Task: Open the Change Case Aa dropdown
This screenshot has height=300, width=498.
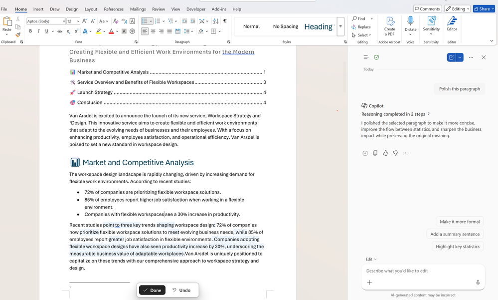Action: click(x=104, y=21)
